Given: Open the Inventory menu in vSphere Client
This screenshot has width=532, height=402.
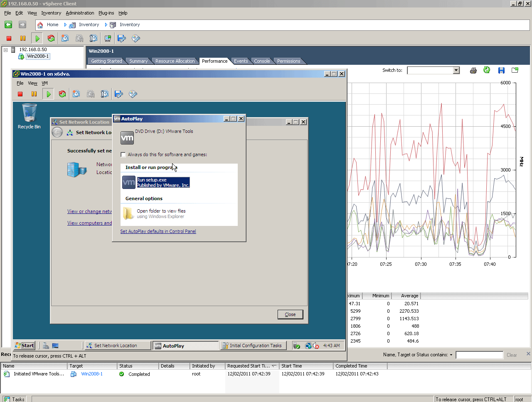Looking at the screenshot, I should (51, 13).
